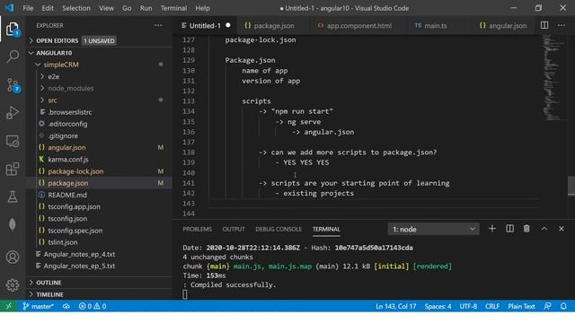Open karma.conf.js in the file tree
The height and width of the screenshot is (323, 575).
click(68, 160)
